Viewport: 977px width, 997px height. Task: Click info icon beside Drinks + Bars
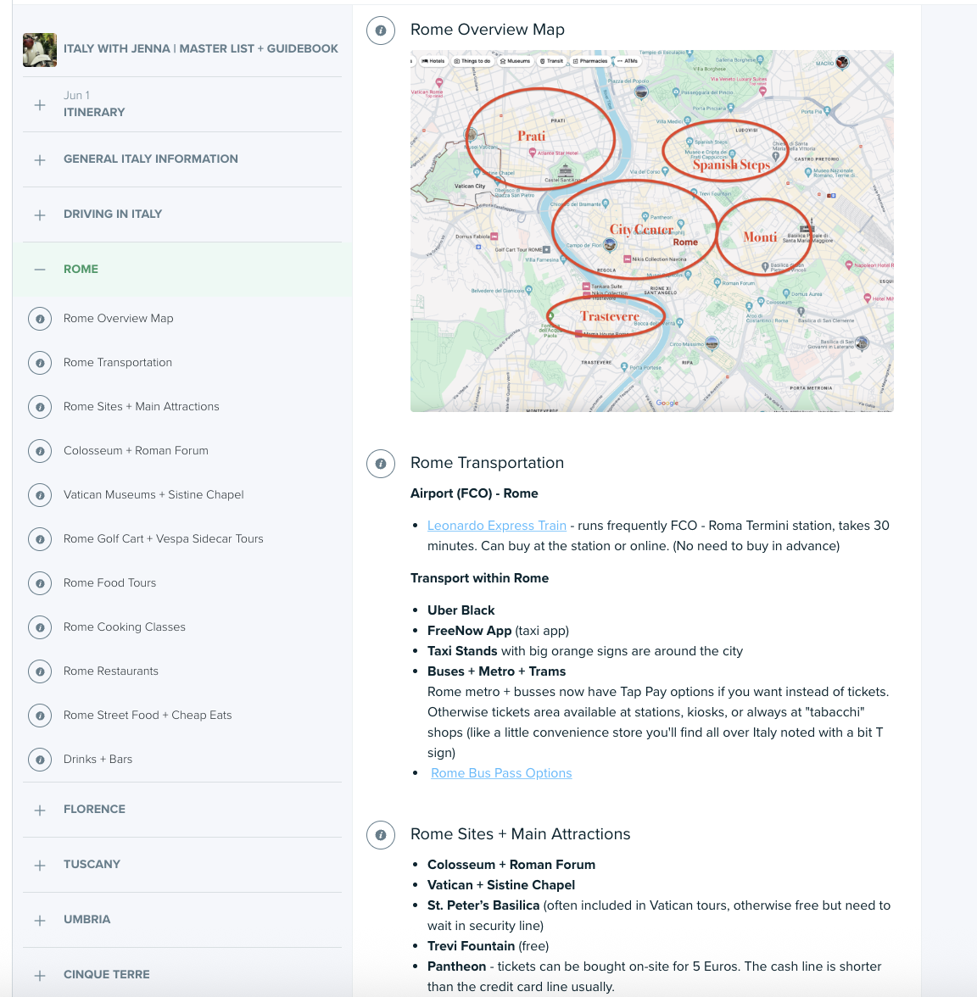click(40, 760)
